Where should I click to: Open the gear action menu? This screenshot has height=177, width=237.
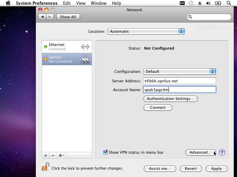[x=61, y=155]
